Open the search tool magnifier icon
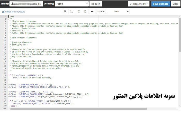This screenshot has width=181, height=113. [x=65, y=12]
